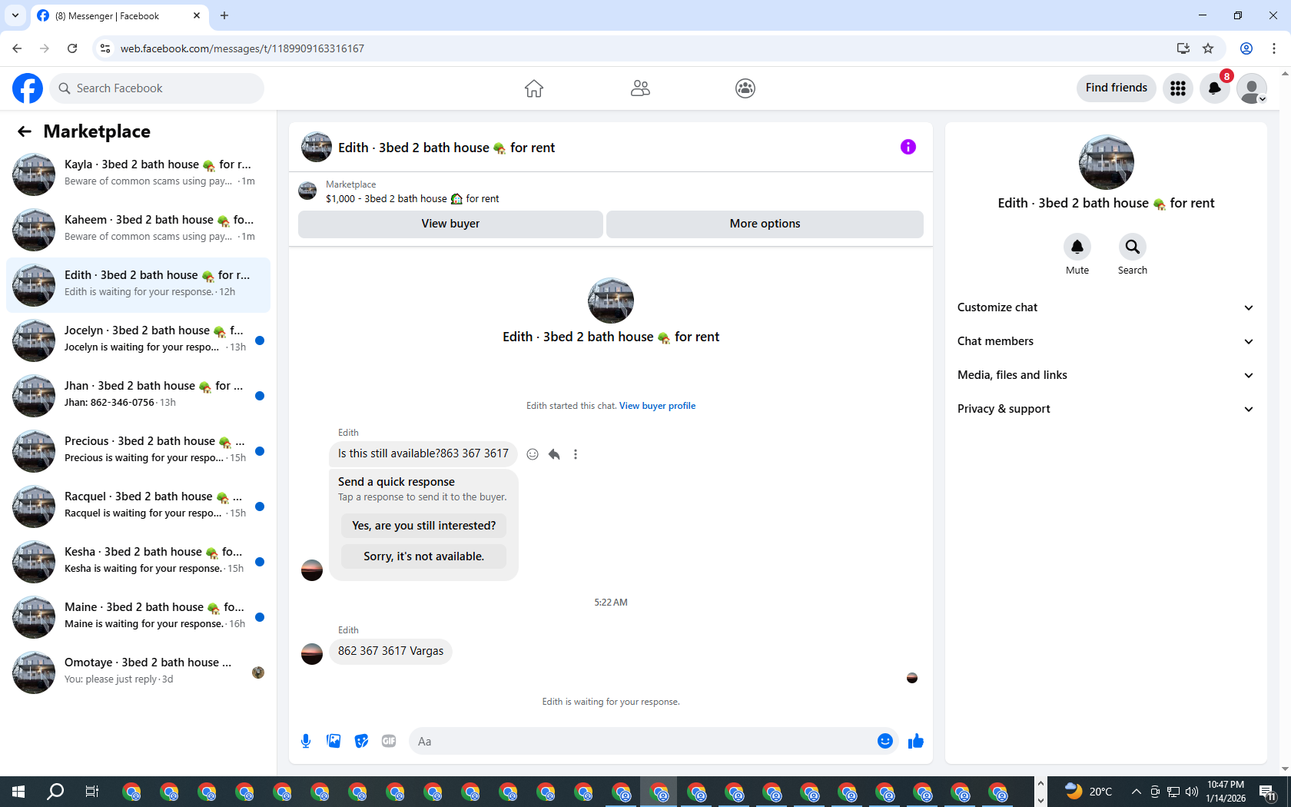The height and width of the screenshot is (807, 1291).
Task: Click the browser address bar URL
Action: pyautogui.click(x=242, y=48)
